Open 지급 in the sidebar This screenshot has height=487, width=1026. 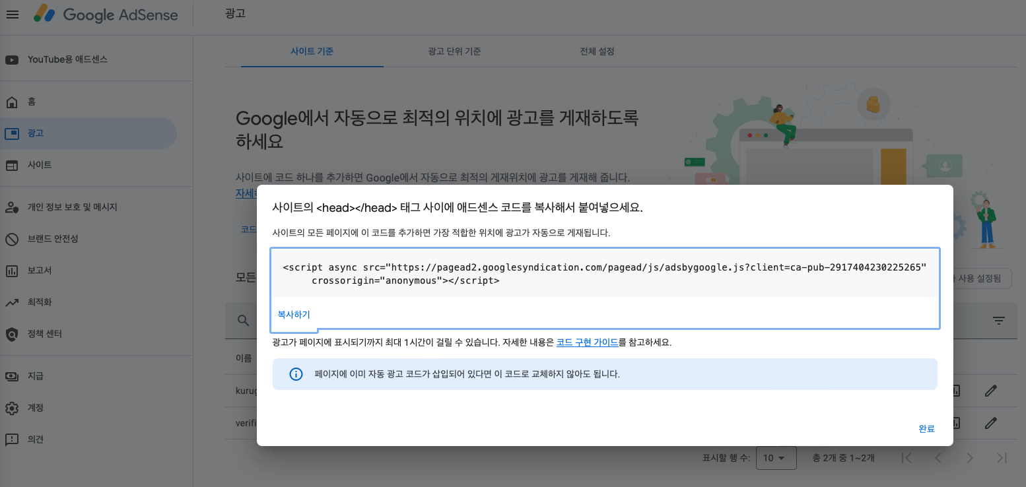36,376
